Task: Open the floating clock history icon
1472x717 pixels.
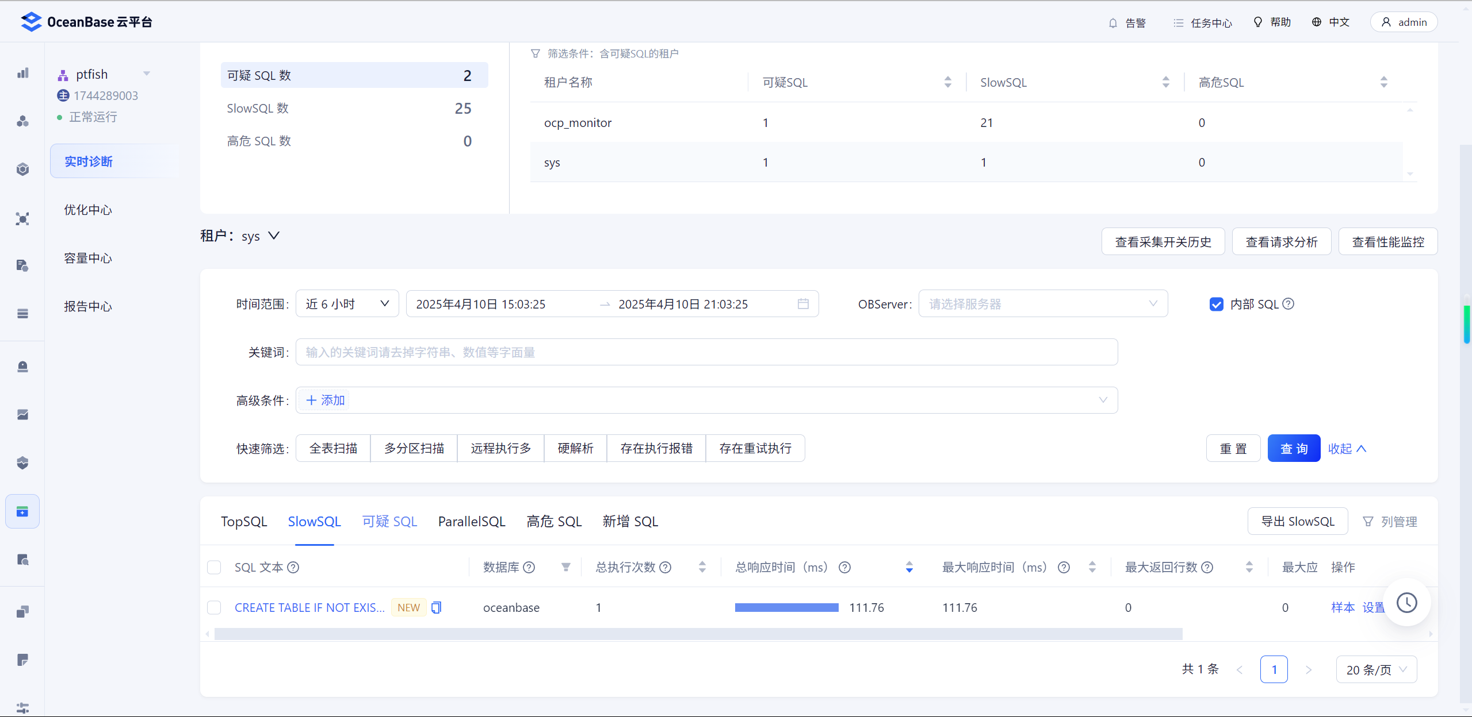Action: [1406, 603]
